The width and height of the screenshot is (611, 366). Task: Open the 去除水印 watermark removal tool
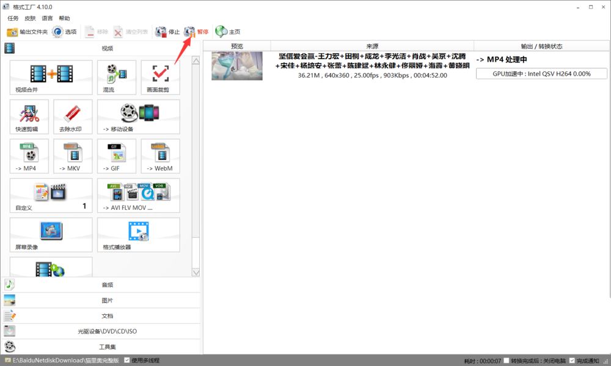click(x=73, y=117)
